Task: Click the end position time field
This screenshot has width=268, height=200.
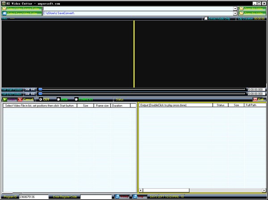Action: click(x=256, y=94)
